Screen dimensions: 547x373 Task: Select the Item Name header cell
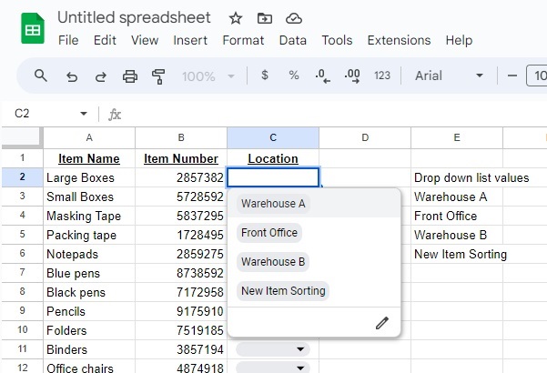[x=89, y=158]
